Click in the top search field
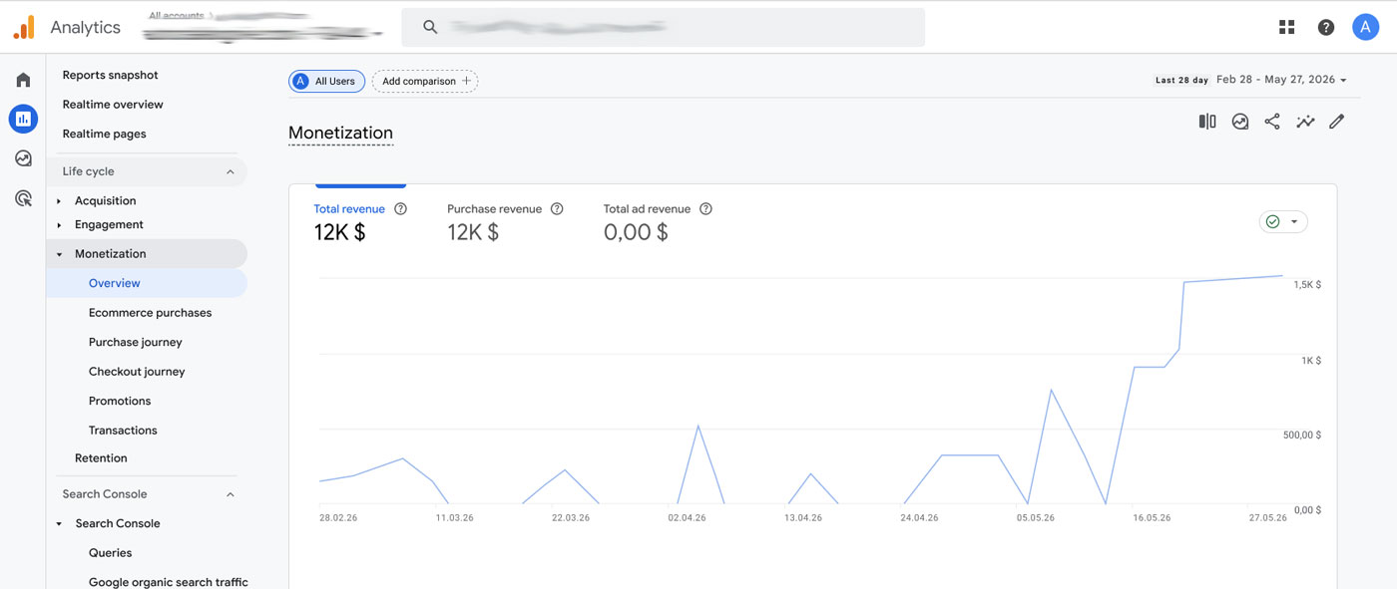Screen dimensions: 1397x589 663,27
